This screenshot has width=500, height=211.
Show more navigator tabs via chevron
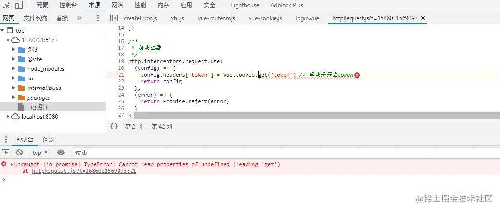click(79, 18)
